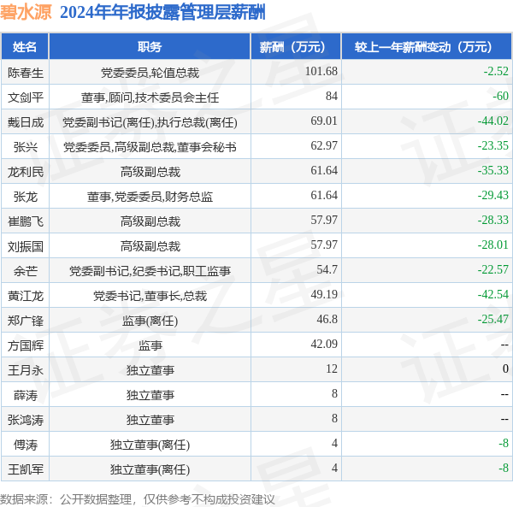Click change value -60

tap(500, 96)
